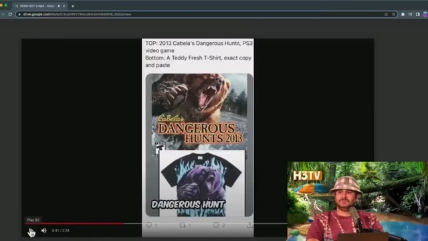The height and width of the screenshot is (241, 428).
Task: Open the media controls icon in toolbar
Action: point(410,14)
